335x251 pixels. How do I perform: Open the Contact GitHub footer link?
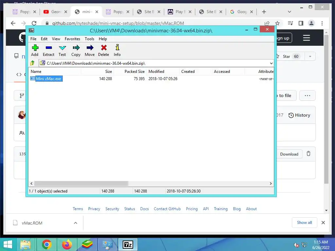(x=167, y=209)
